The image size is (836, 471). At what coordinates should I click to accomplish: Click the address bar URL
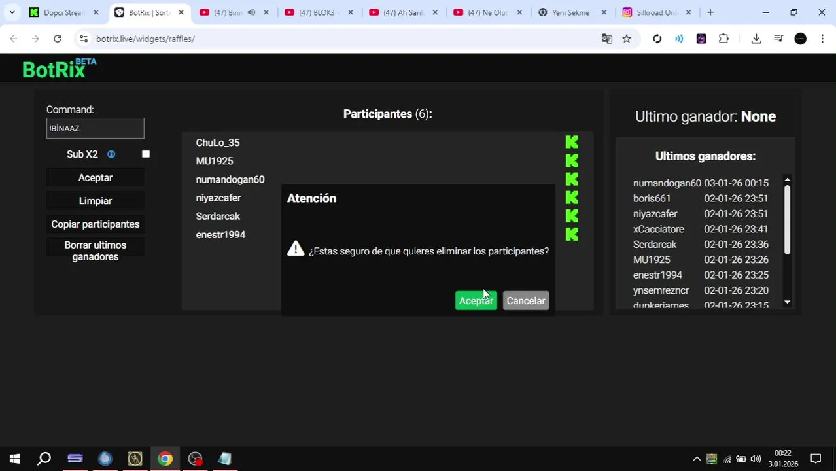[x=145, y=39]
